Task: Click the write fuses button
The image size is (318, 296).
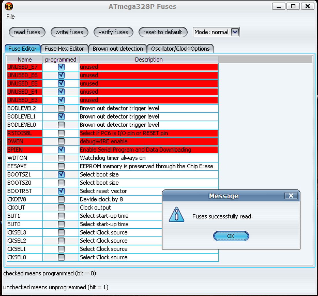Action: click(x=69, y=32)
